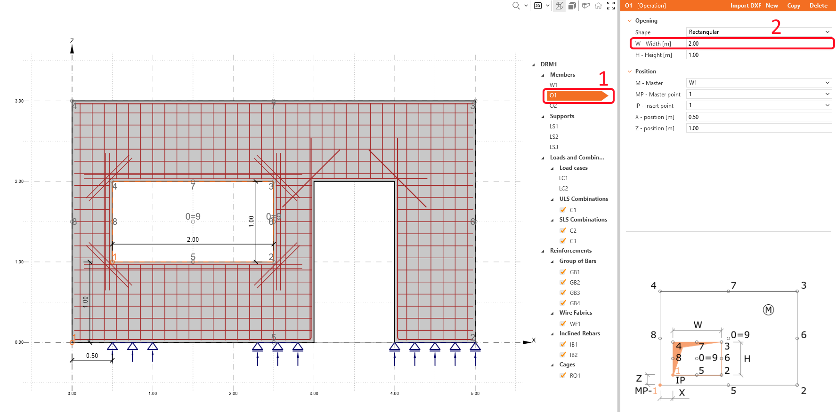Collapse the Opening section chevron

630,21
